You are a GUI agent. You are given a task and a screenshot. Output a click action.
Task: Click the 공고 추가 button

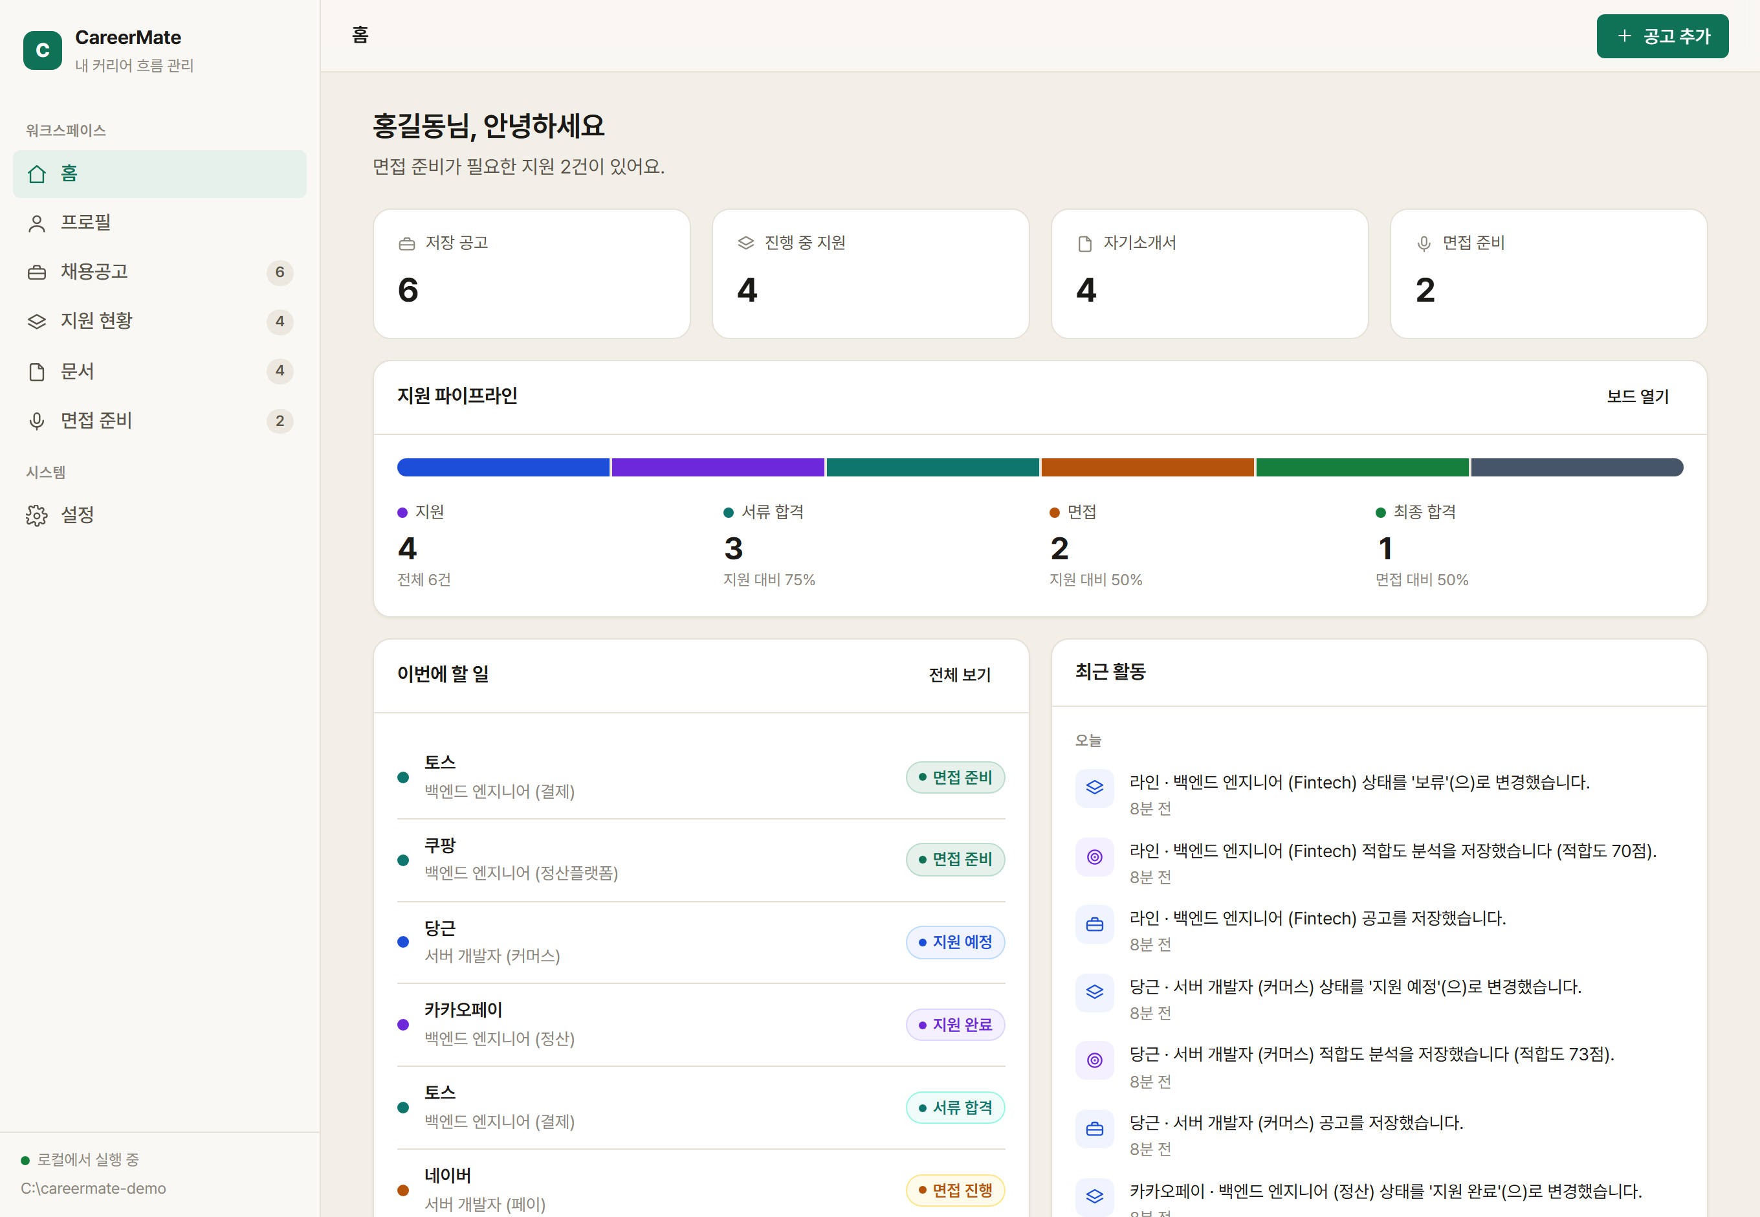pyautogui.click(x=1662, y=36)
